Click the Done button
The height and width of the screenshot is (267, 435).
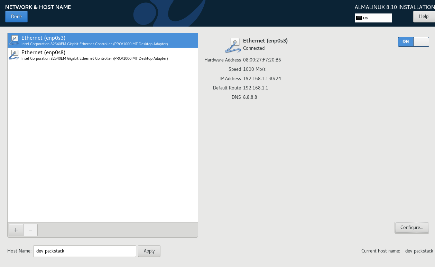pos(16,17)
